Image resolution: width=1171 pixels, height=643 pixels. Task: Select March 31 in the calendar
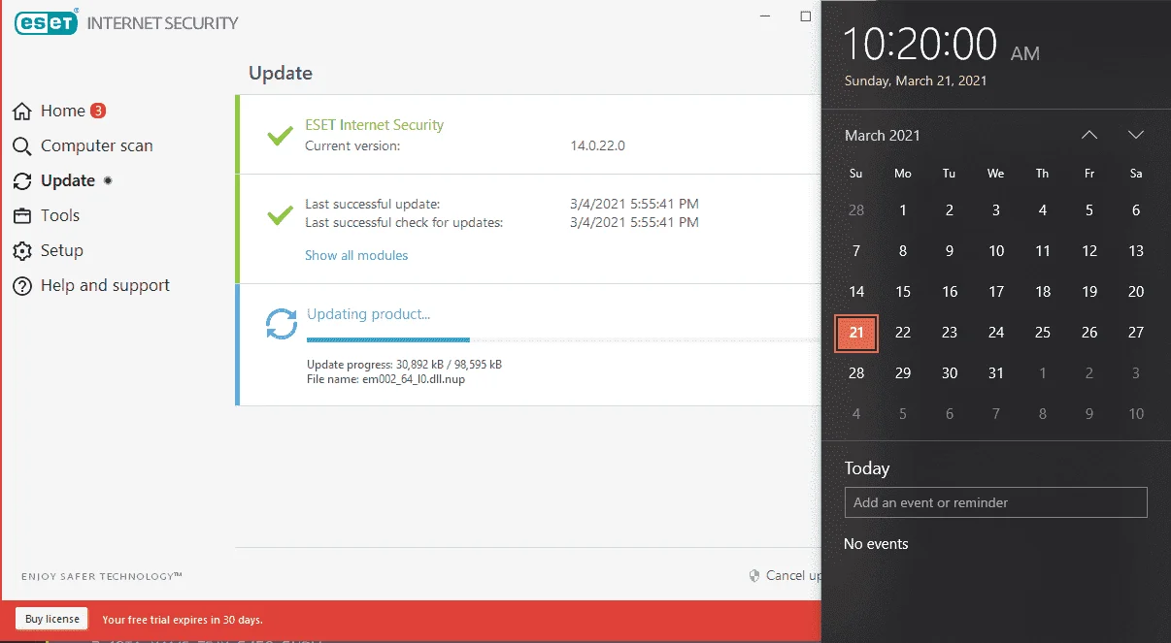(996, 373)
